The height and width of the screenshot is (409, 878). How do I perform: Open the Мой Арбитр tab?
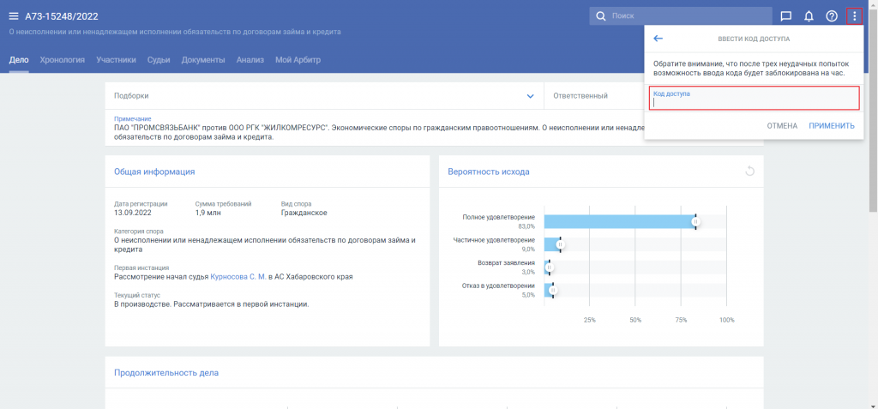[x=298, y=60]
